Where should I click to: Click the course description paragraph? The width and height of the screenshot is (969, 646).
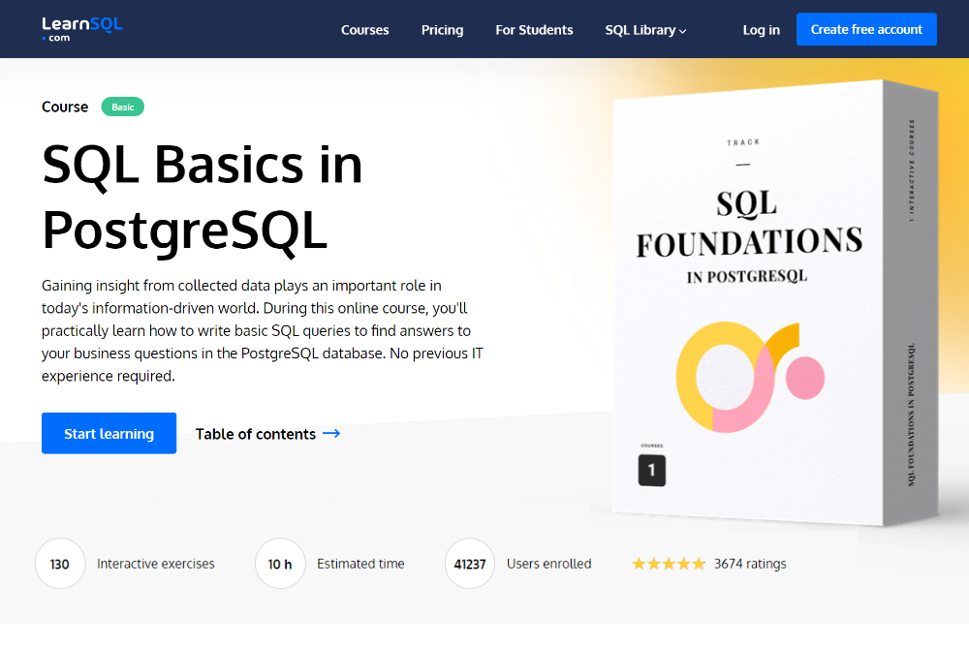[x=263, y=330]
